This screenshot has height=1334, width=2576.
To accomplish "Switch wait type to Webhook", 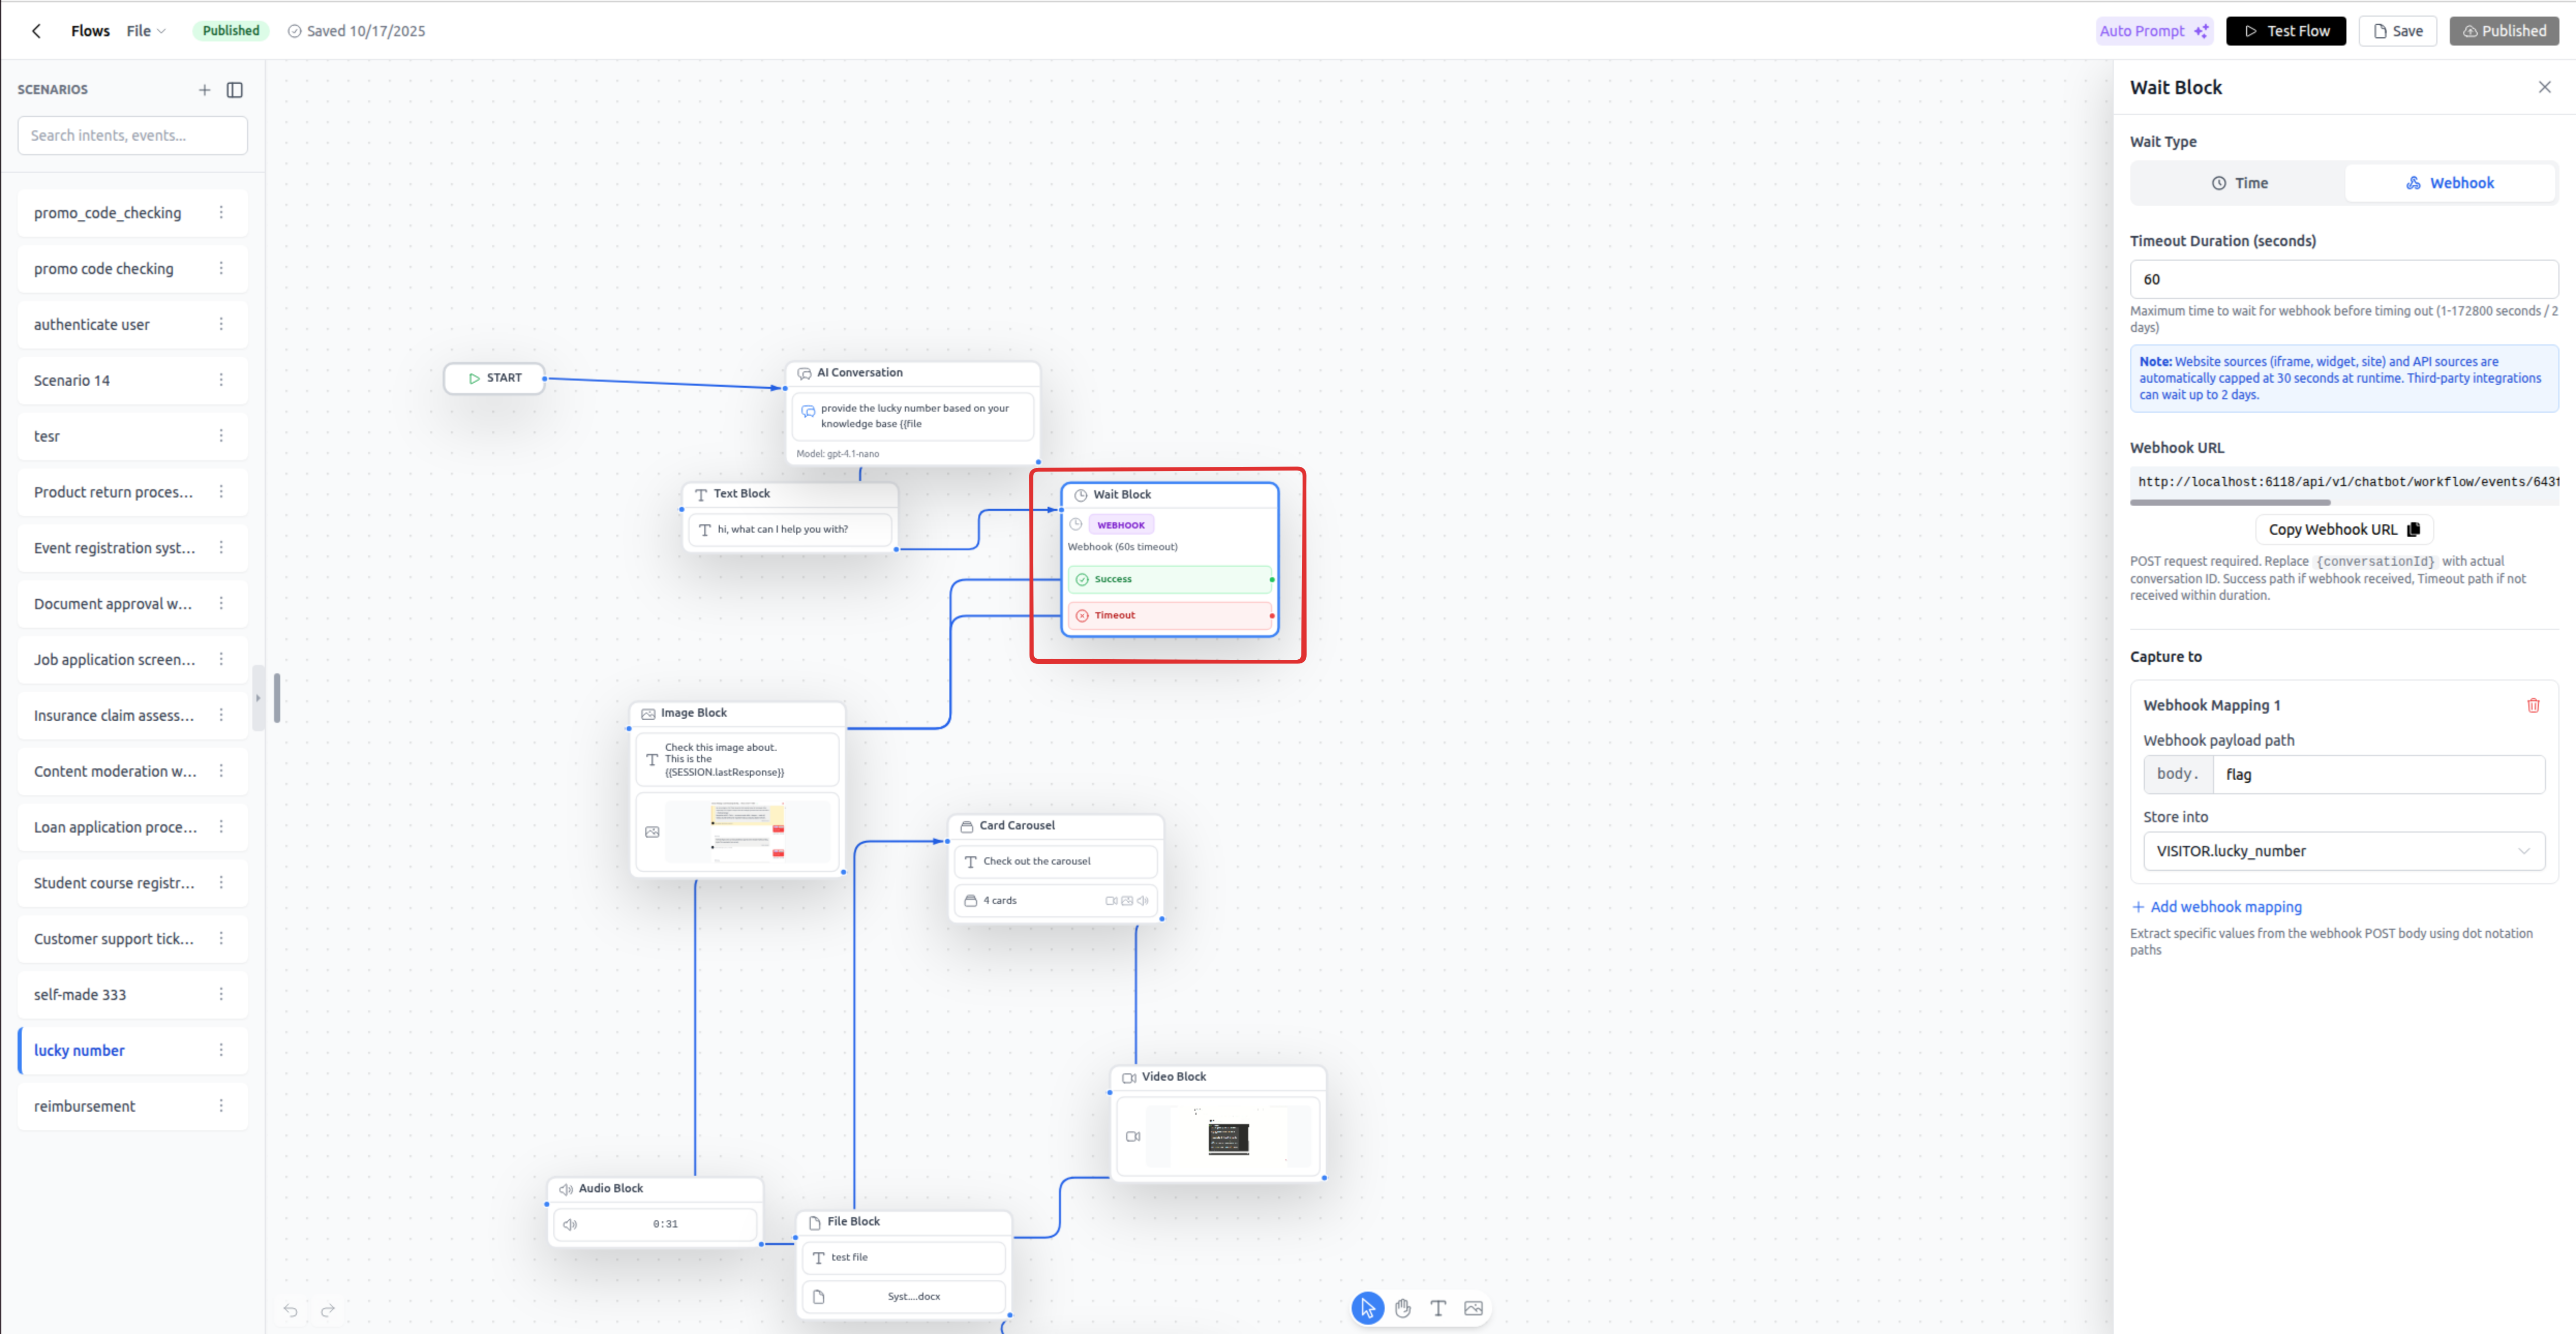I will tap(2449, 183).
